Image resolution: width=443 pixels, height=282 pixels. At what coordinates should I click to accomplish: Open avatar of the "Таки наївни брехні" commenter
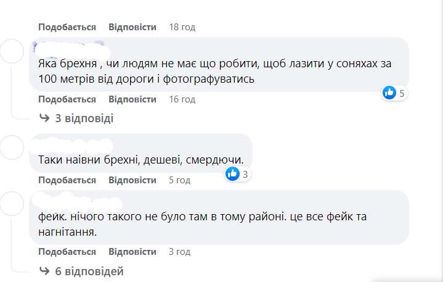(11, 148)
